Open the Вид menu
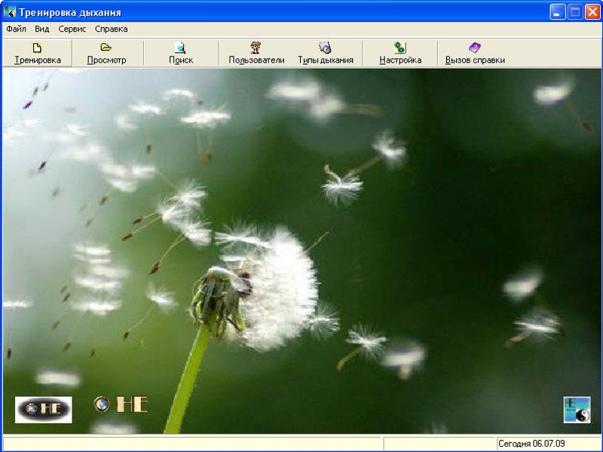 coord(42,29)
